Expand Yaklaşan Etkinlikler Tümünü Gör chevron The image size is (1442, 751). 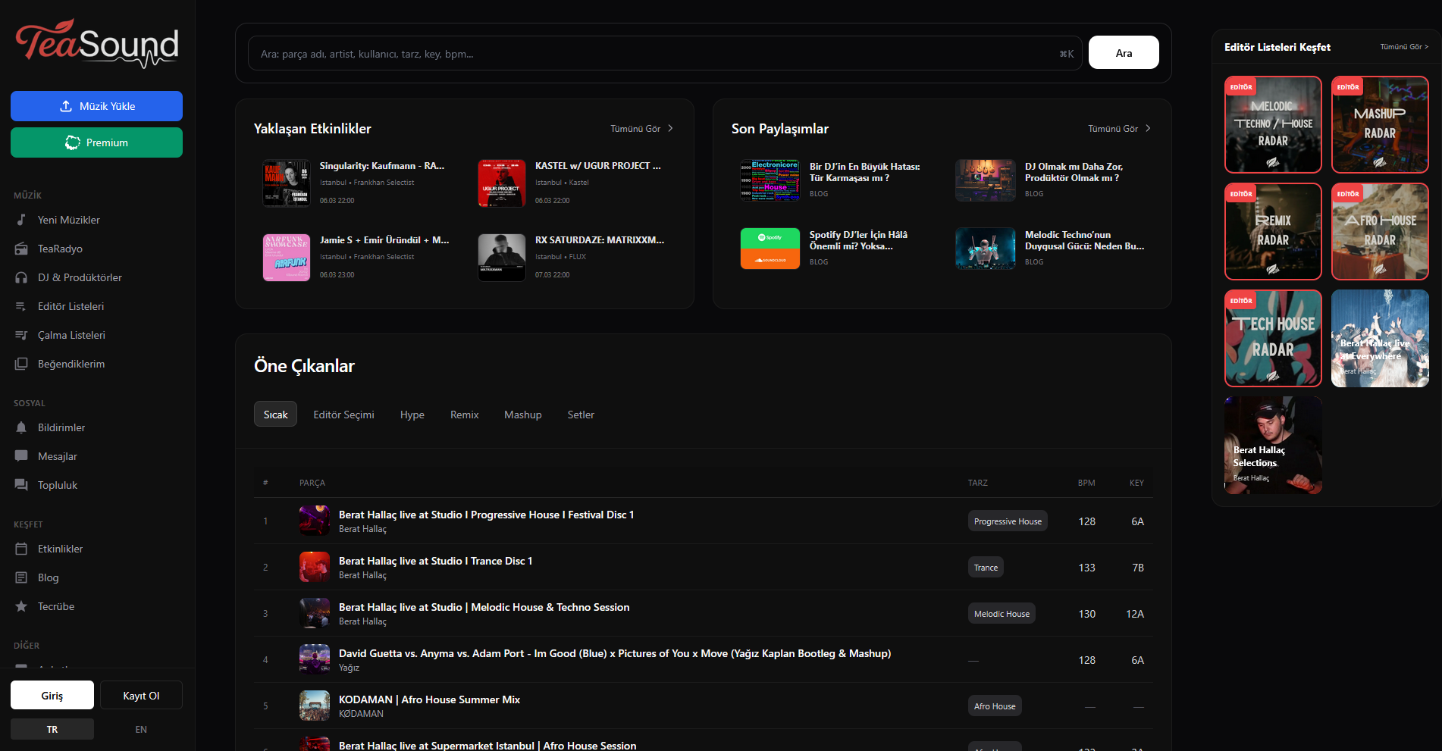[x=670, y=128]
